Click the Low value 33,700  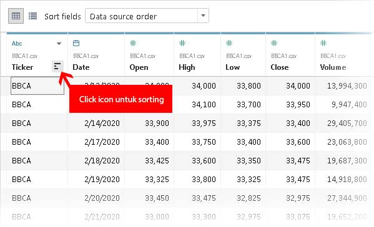(249, 105)
